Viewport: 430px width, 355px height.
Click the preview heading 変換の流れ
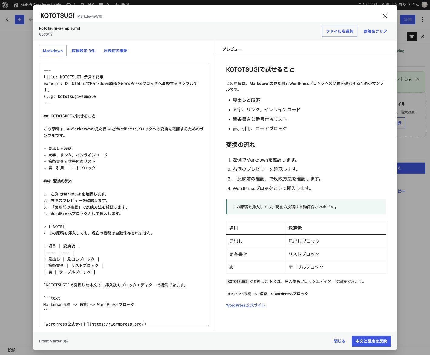click(241, 145)
